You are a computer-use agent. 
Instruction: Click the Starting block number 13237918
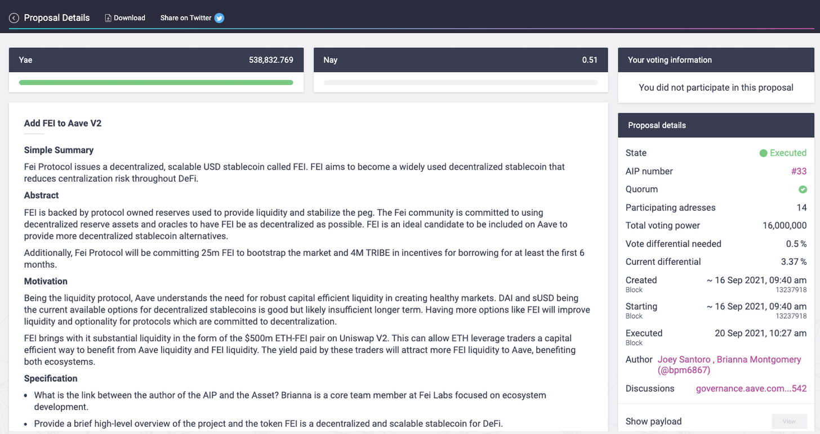coord(792,316)
